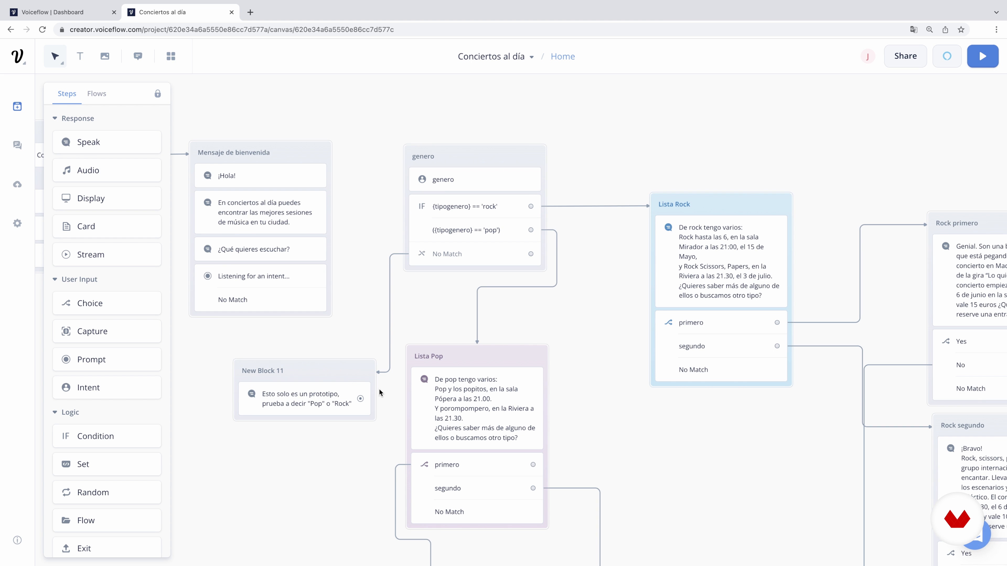The height and width of the screenshot is (566, 1007).
Task: Open project settings gear in sidebar
Action: point(17,224)
